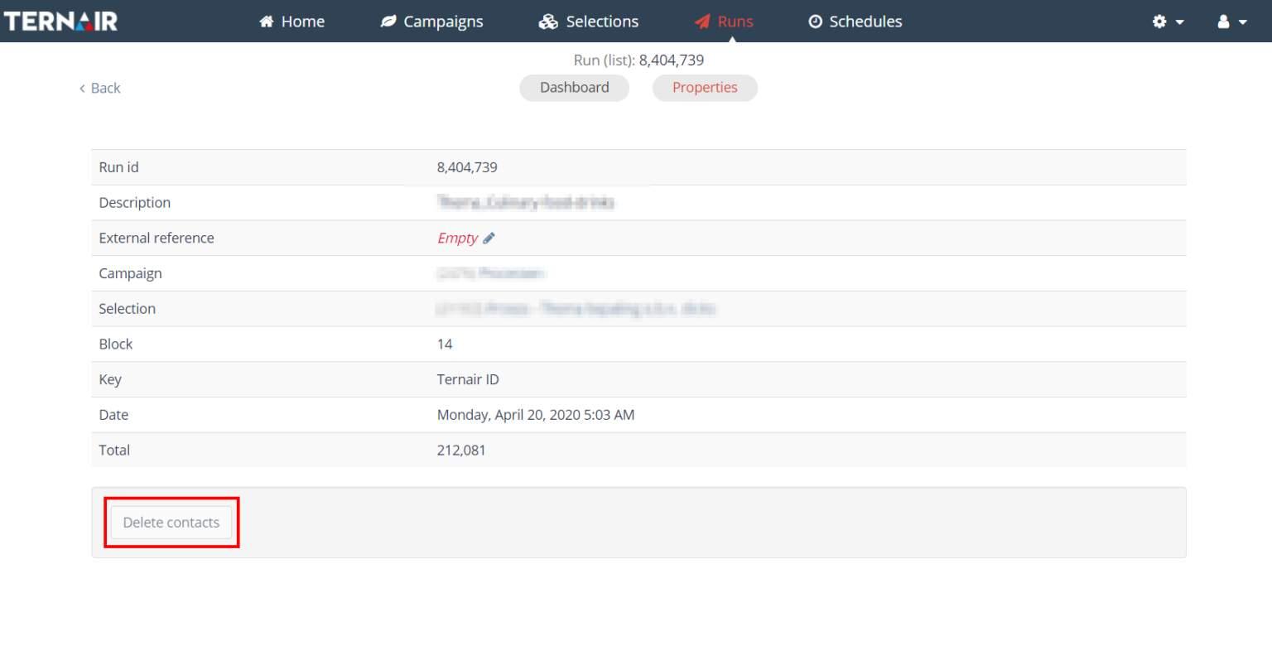The image size is (1272, 665).
Task: Switch to the Dashboard tab
Action: [x=575, y=88]
